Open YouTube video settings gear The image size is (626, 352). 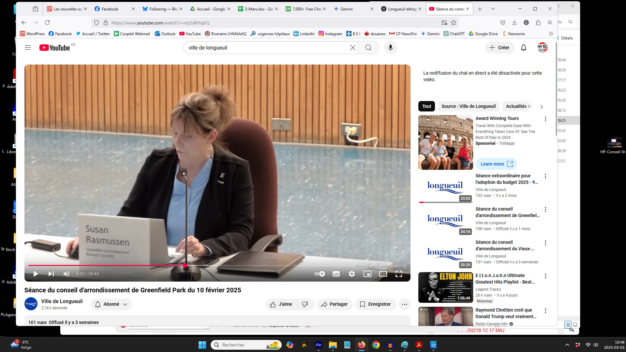click(x=351, y=274)
